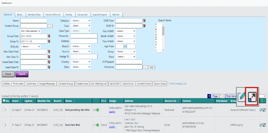Open the Group To calendar picker

point(49,41)
